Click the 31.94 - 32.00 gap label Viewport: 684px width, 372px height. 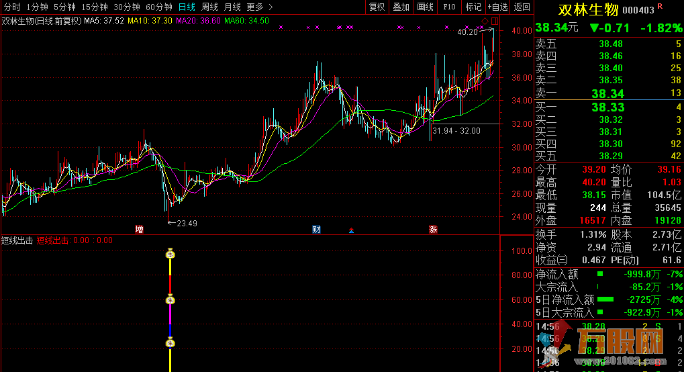point(456,131)
